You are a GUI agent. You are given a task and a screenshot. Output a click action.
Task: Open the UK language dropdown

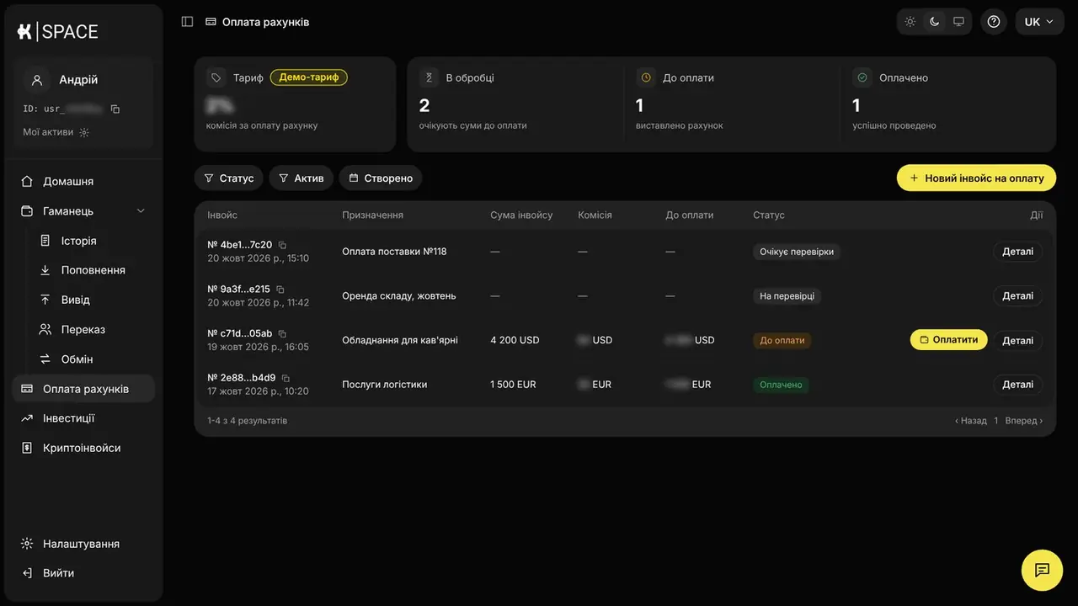pyautogui.click(x=1039, y=22)
